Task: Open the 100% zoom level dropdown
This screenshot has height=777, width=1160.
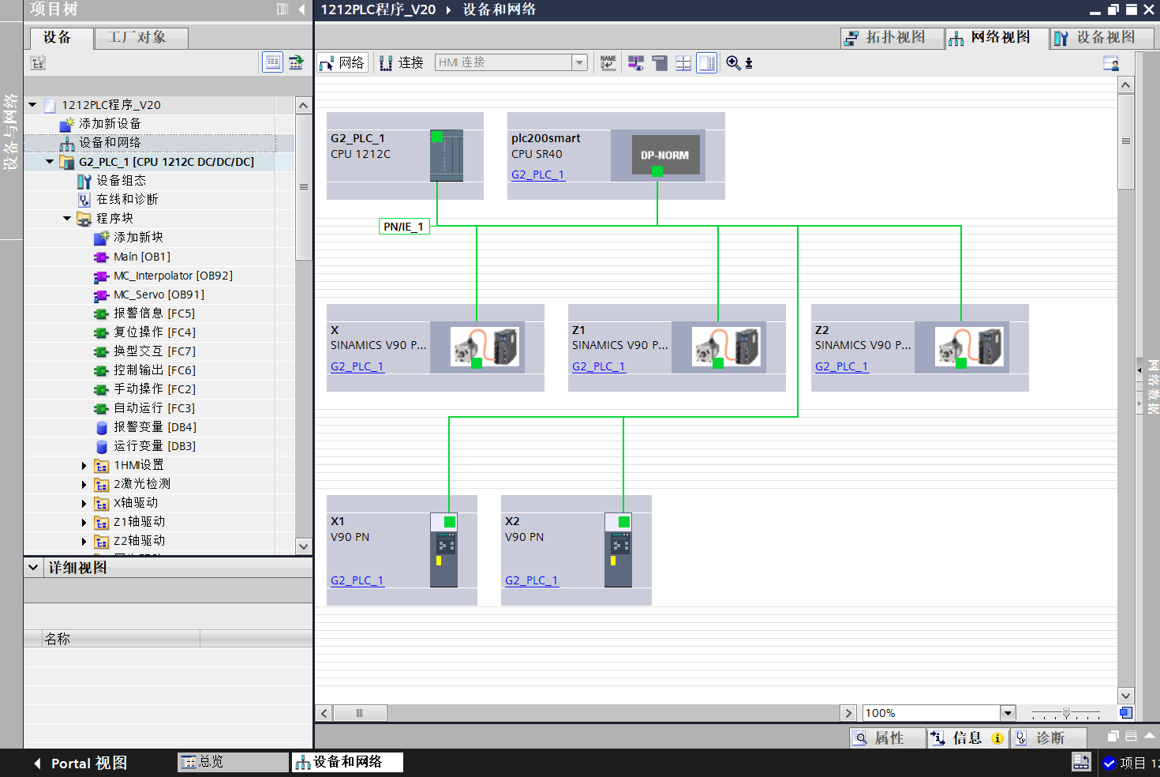Action: point(1008,713)
